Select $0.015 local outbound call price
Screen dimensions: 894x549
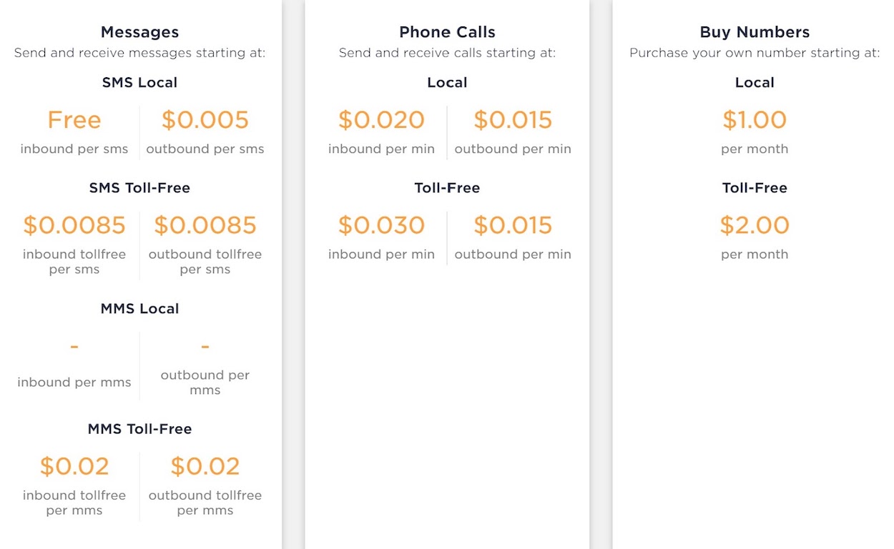[513, 119]
